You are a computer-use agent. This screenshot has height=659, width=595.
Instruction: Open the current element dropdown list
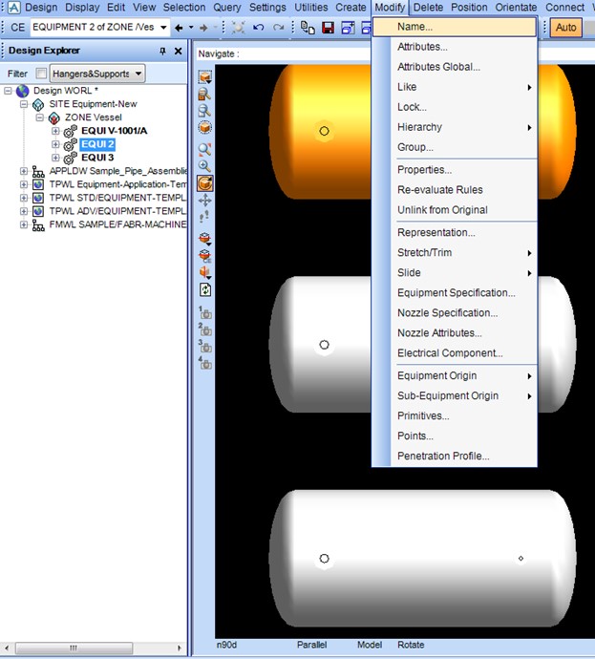pyautogui.click(x=164, y=28)
